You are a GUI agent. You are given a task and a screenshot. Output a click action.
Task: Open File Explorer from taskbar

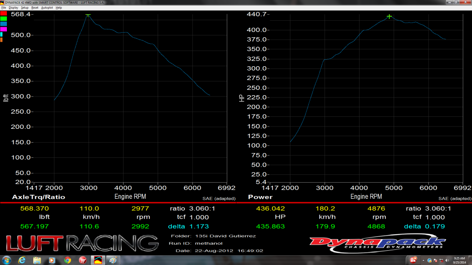point(37,260)
